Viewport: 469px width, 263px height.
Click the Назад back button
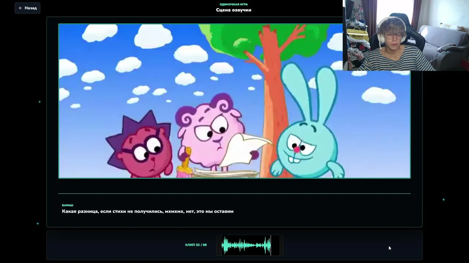(27, 8)
